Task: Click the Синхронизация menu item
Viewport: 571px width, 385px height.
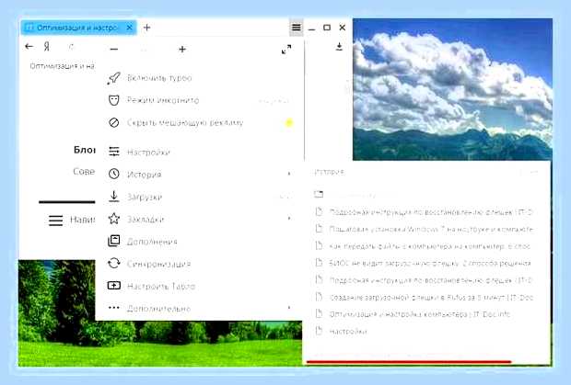Action: pyautogui.click(x=198, y=264)
